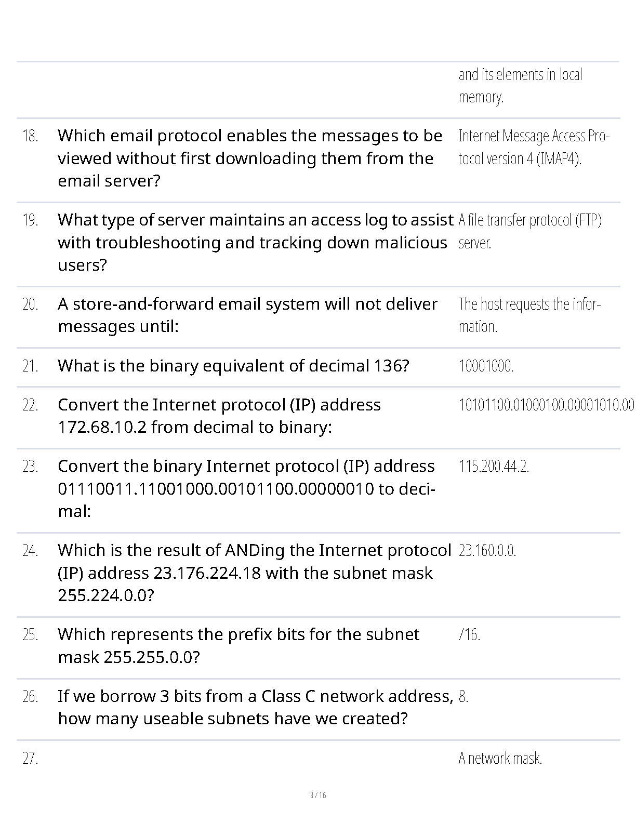
Task: Click the ANDing subnet mask question
Action: (254, 573)
